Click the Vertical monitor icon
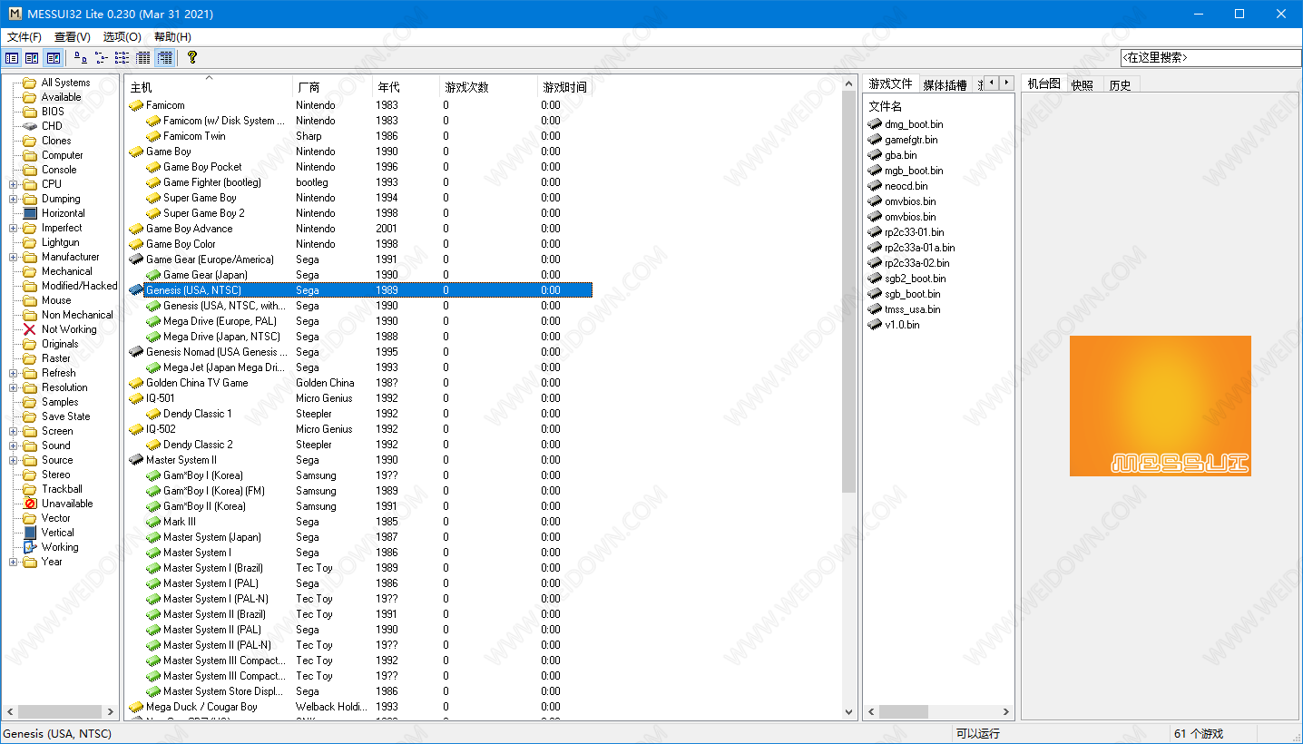The width and height of the screenshot is (1303, 744). [29, 533]
